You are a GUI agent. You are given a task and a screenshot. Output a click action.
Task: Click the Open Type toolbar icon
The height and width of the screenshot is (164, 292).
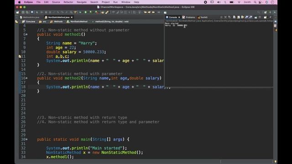point(103,12)
